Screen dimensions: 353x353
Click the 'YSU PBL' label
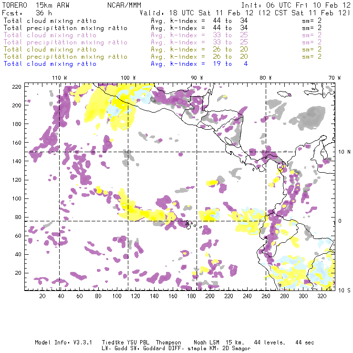pos(138,343)
